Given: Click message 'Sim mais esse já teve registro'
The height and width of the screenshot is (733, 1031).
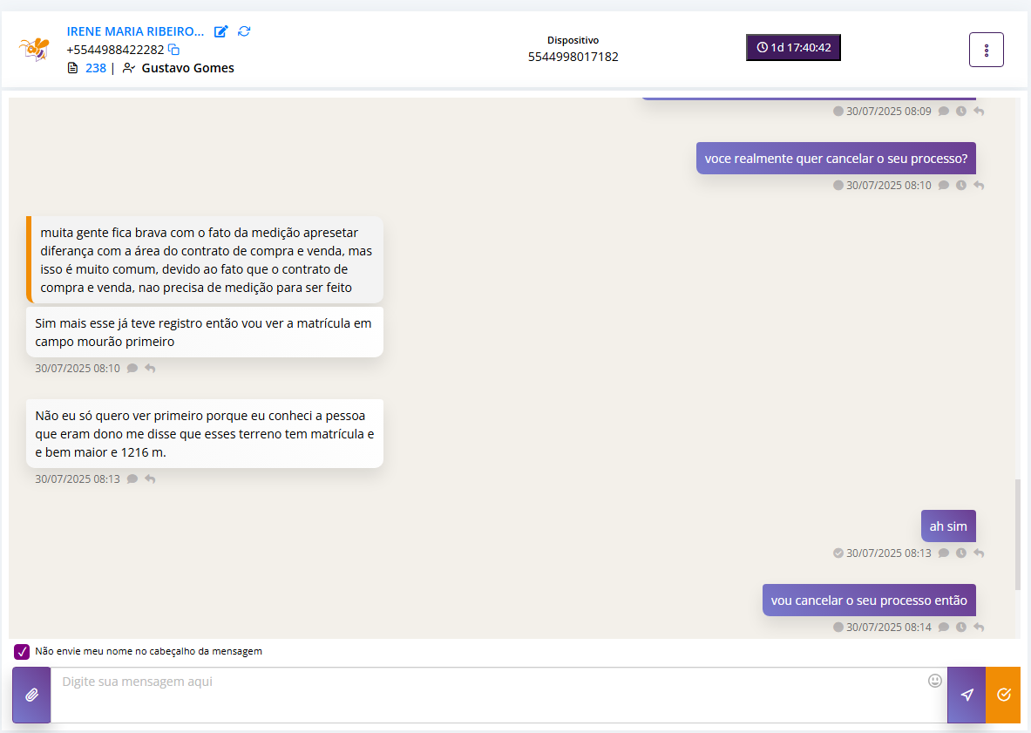Looking at the screenshot, I should pos(205,332).
